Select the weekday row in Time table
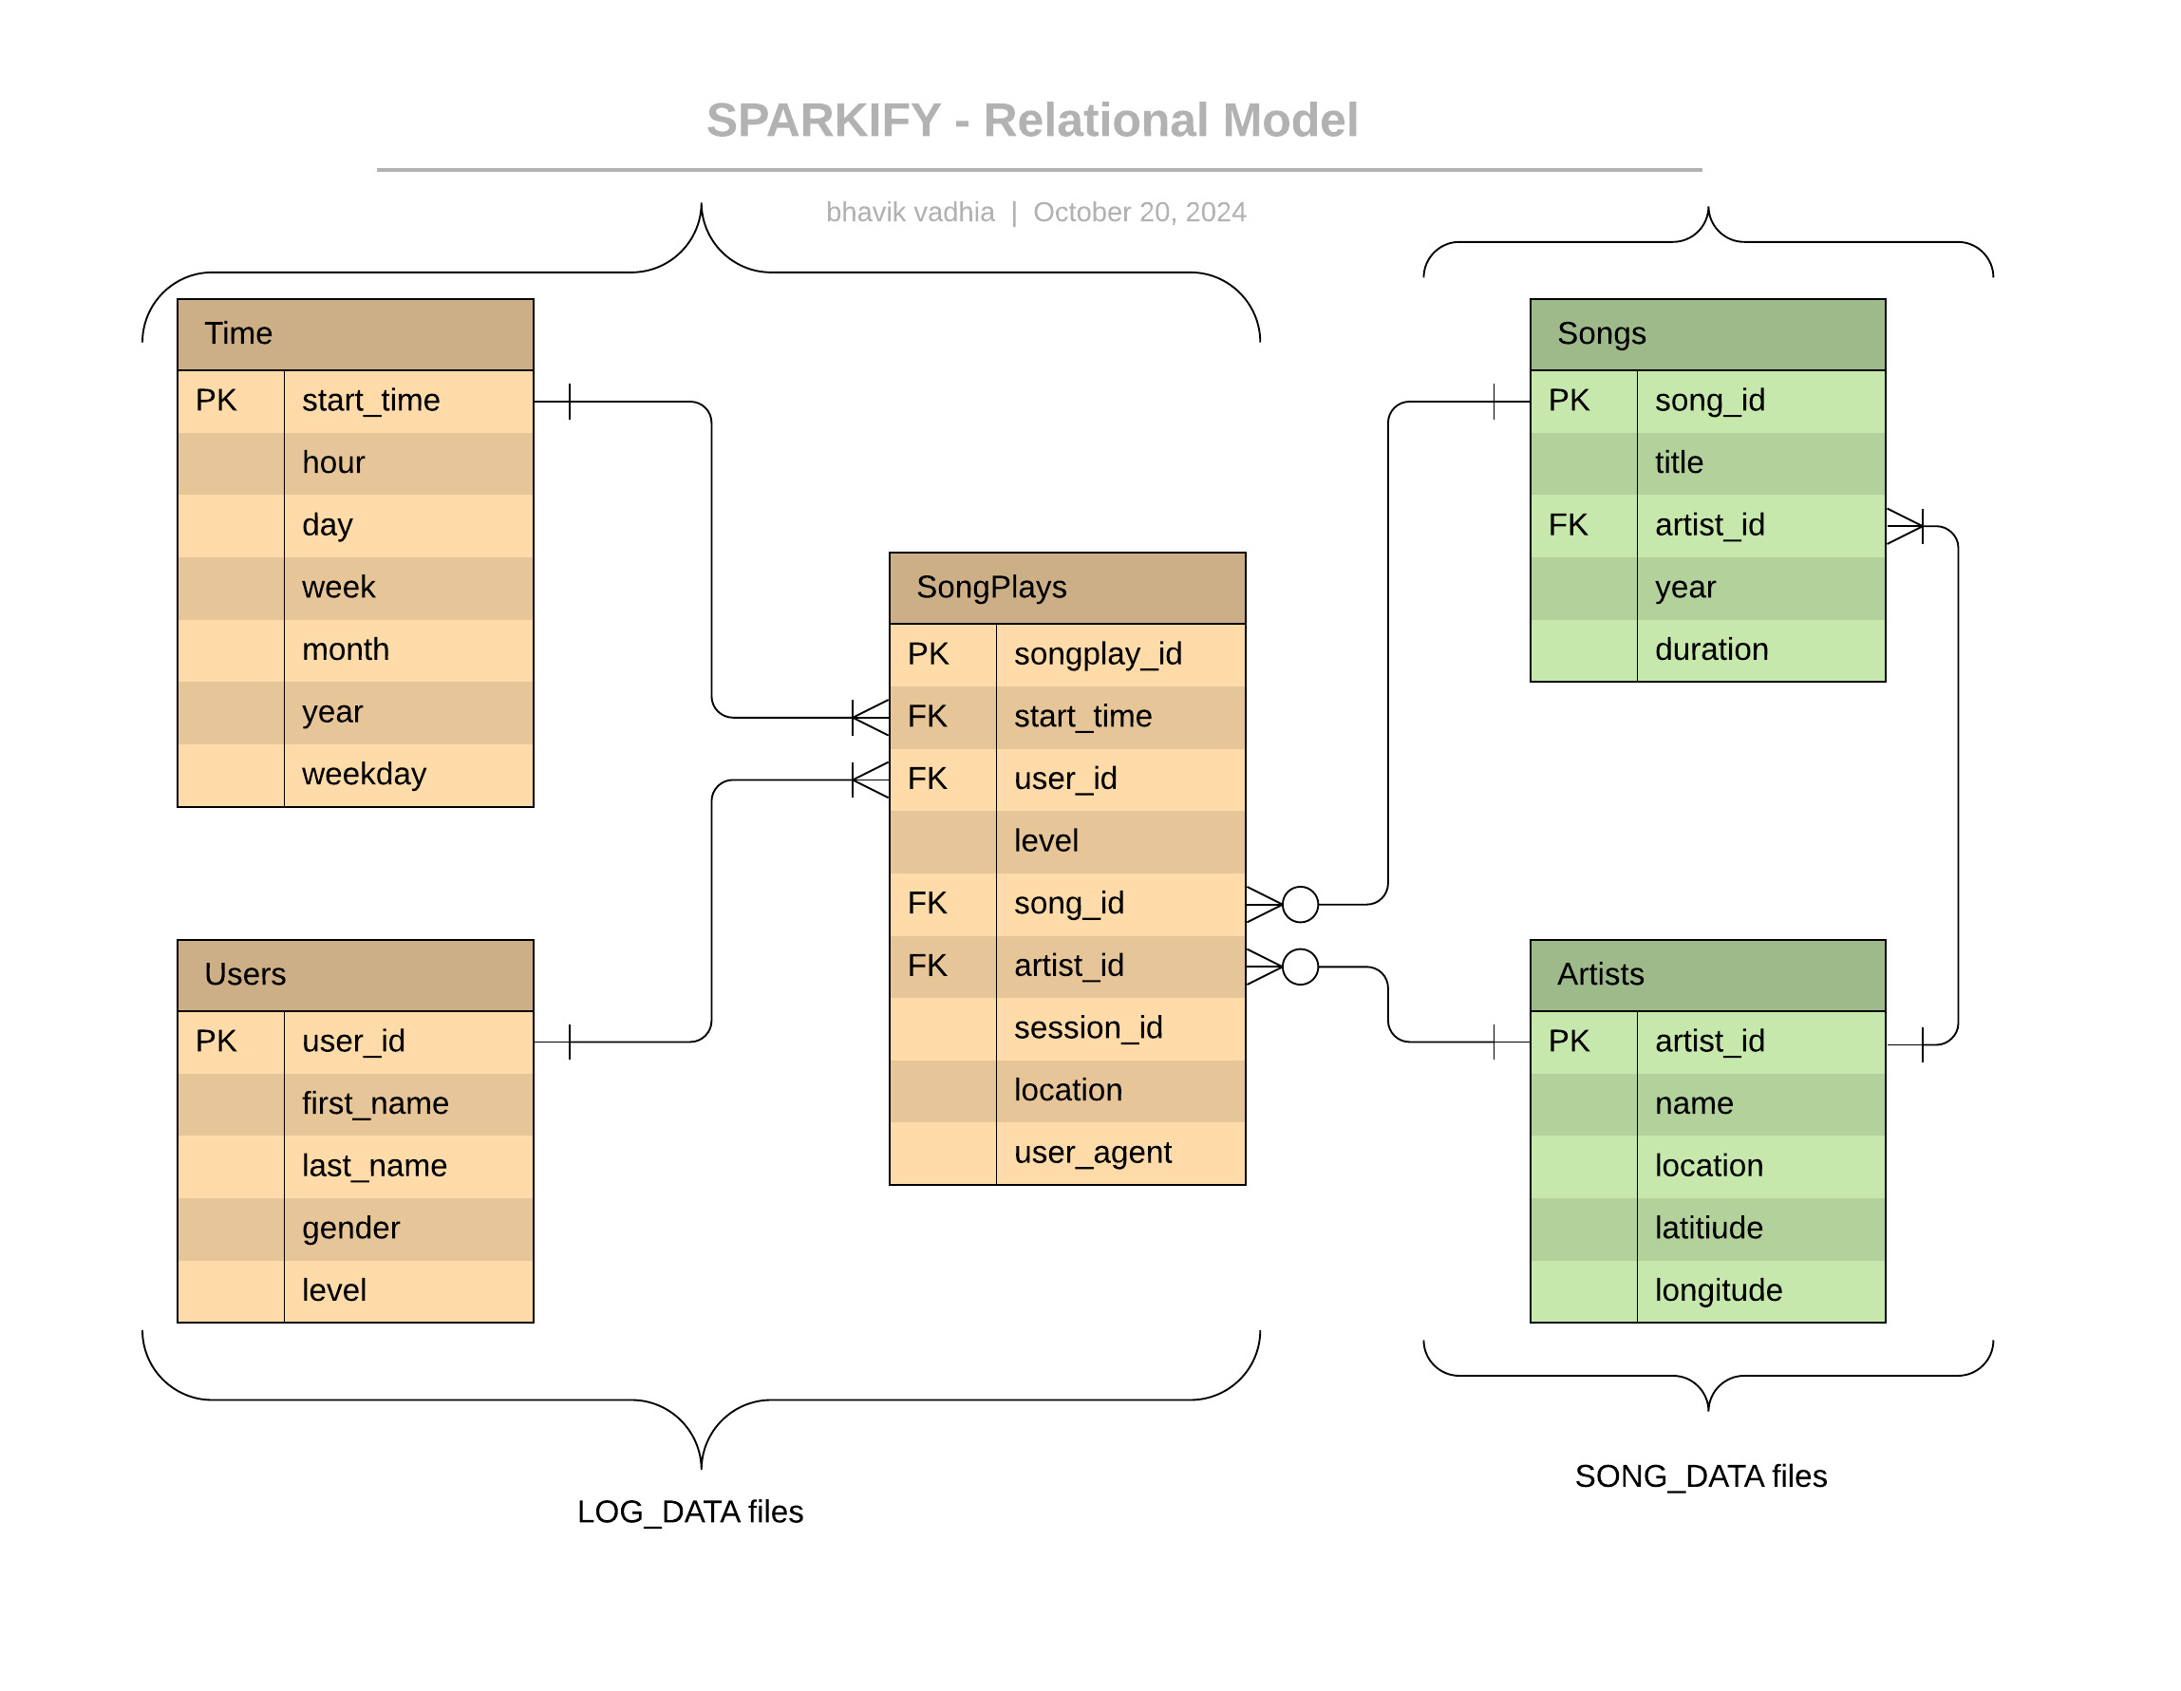The height and width of the screenshot is (1691, 2181). coord(355,775)
